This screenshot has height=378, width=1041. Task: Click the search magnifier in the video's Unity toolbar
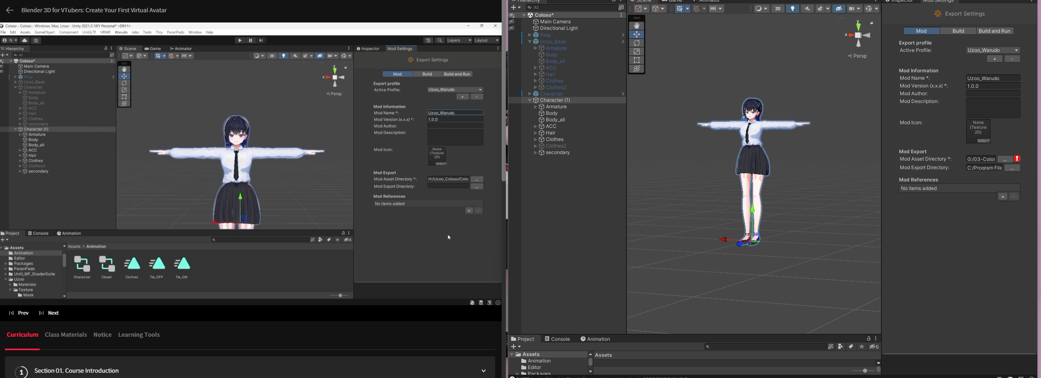[x=440, y=40]
